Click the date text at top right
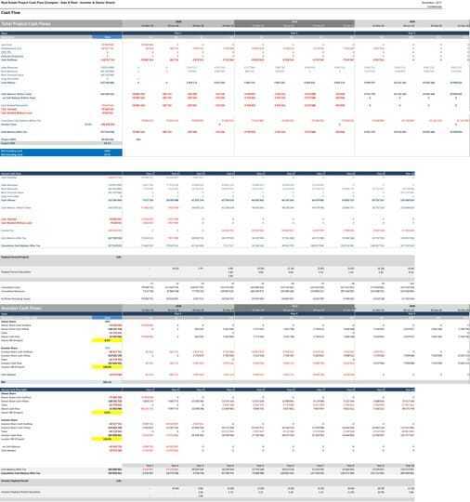 (432, 3)
